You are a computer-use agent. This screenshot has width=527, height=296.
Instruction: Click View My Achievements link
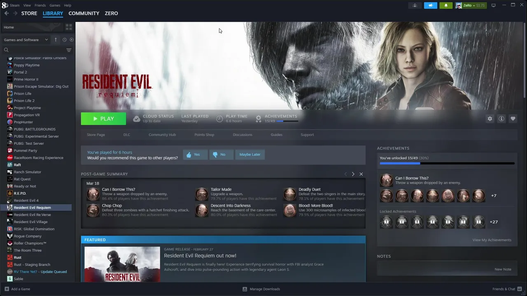(x=492, y=240)
